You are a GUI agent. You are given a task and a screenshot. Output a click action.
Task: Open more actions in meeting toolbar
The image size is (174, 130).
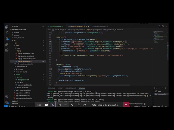tap(66, 105)
